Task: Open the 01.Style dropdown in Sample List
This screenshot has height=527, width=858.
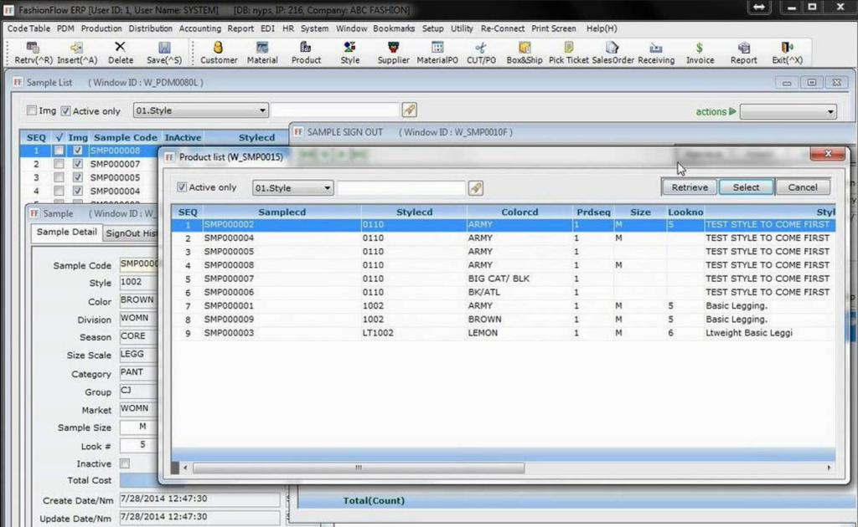Action: 200,110
